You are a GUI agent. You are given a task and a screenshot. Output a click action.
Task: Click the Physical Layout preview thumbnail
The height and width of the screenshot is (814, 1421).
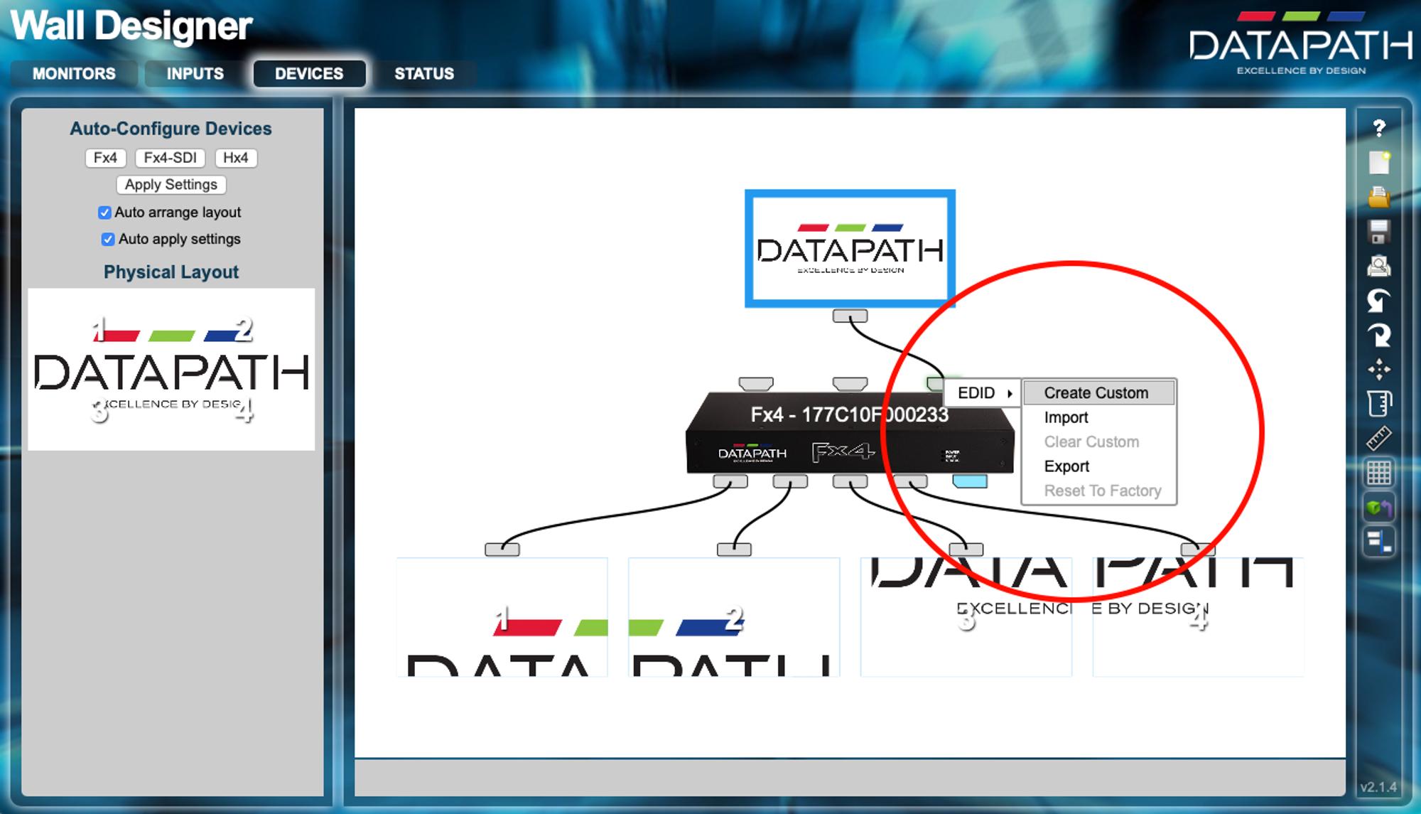171,369
